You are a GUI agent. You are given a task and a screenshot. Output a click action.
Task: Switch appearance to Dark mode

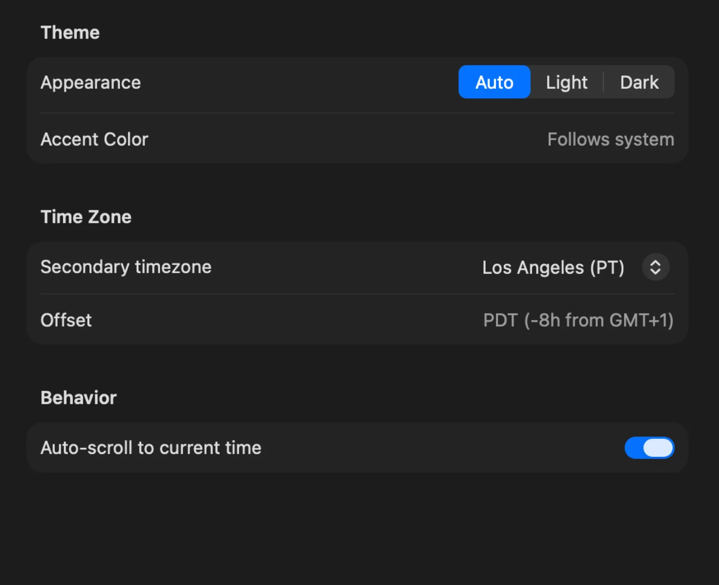pyautogui.click(x=639, y=82)
